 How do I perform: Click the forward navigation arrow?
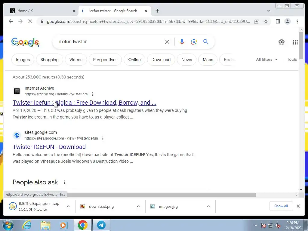point(20,21)
